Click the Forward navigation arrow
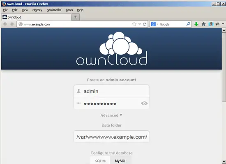 pyautogui.click(x=12, y=24)
